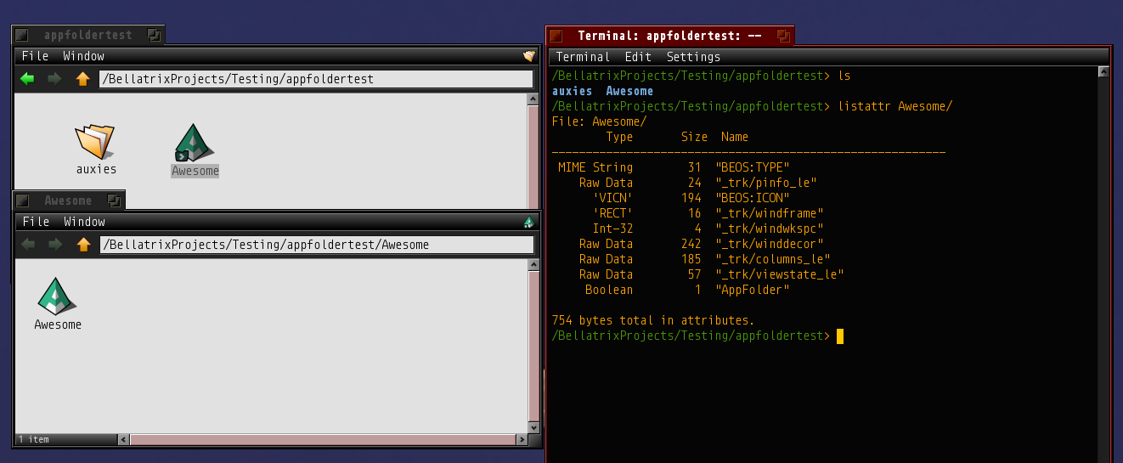Go forward with the right arrow in appfoldertest window

(x=54, y=79)
